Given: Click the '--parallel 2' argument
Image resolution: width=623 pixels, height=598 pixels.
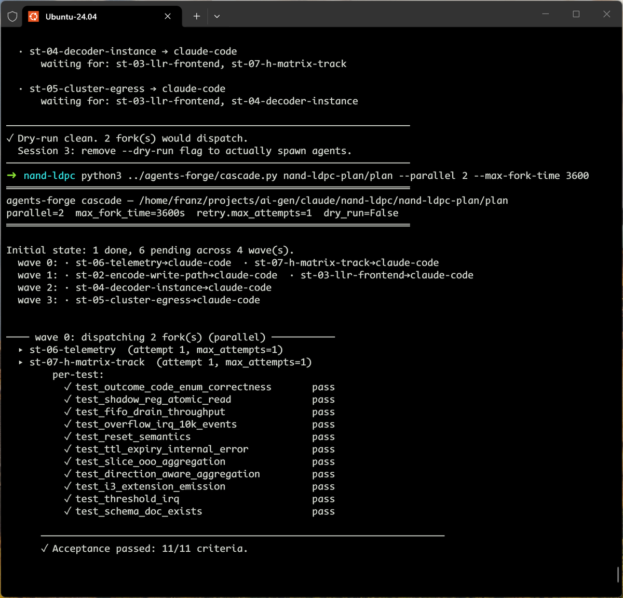Looking at the screenshot, I should pyautogui.click(x=433, y=176).
